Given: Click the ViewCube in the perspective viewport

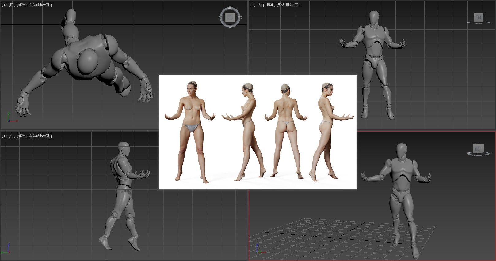Looking at the screenshot, I should click(479, 148).
